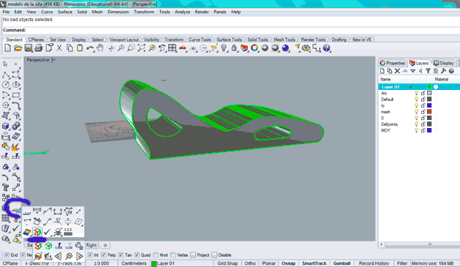This screenshot has height=267, width=460.
Task: Click Record History in status bar
Action: 374,263
